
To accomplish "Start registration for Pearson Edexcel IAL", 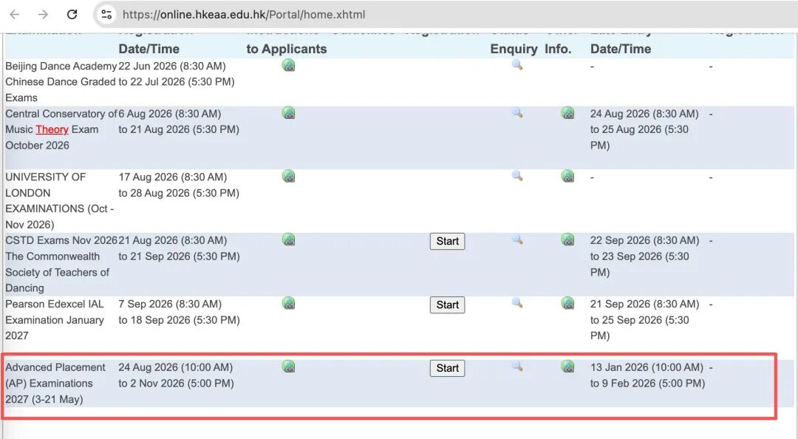I will (x=447, y=305).
